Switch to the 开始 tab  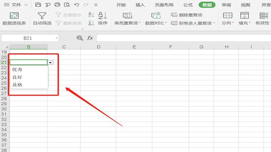point(121,5)
